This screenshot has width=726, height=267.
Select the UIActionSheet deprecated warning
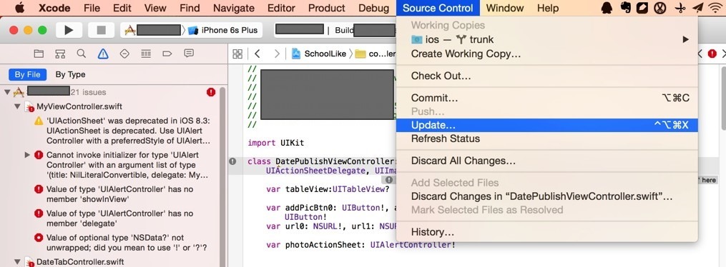(122, 131)
